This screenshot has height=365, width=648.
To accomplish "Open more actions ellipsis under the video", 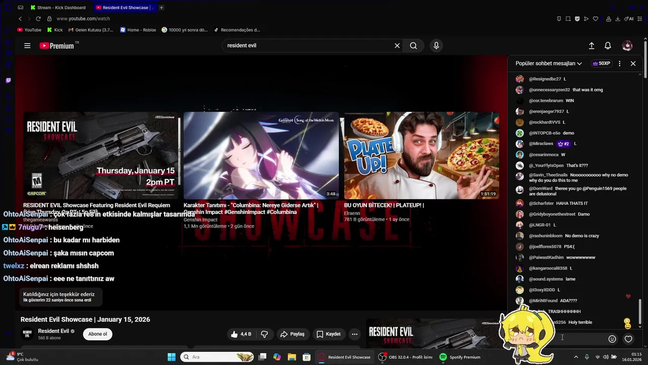I will pos(354,334).
